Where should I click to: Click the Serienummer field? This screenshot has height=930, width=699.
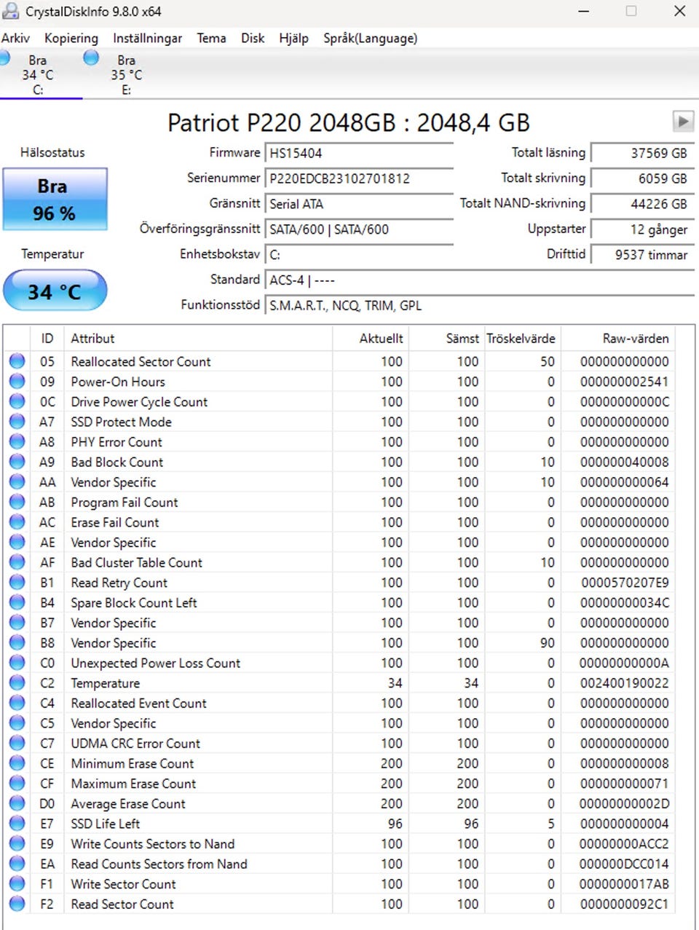click(358, 178)
